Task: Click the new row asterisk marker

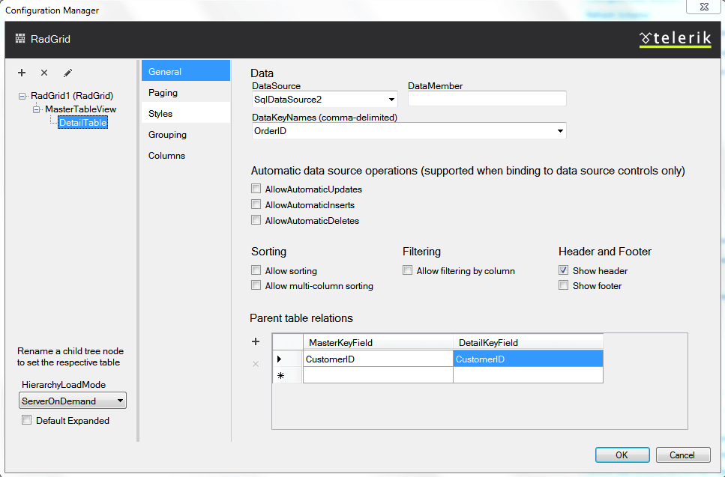Action: (280, 375)
